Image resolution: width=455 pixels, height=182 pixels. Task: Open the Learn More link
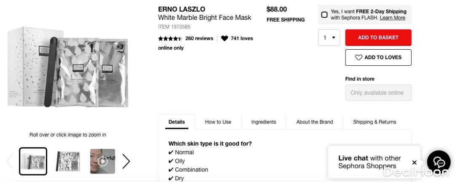[392, 18]
